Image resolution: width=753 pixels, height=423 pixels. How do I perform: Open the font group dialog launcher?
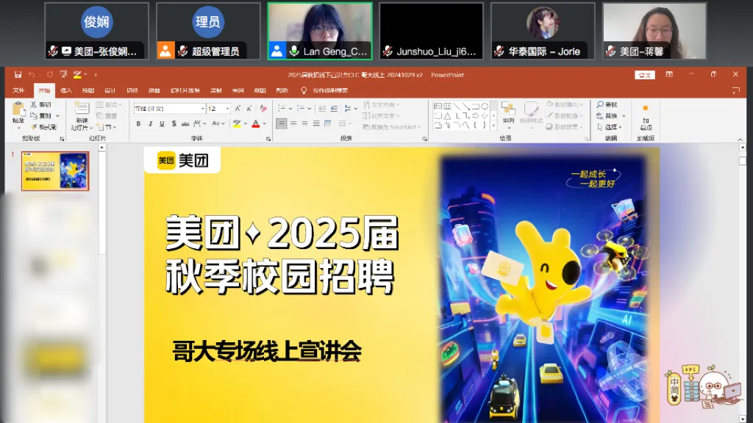pos(268,139)
